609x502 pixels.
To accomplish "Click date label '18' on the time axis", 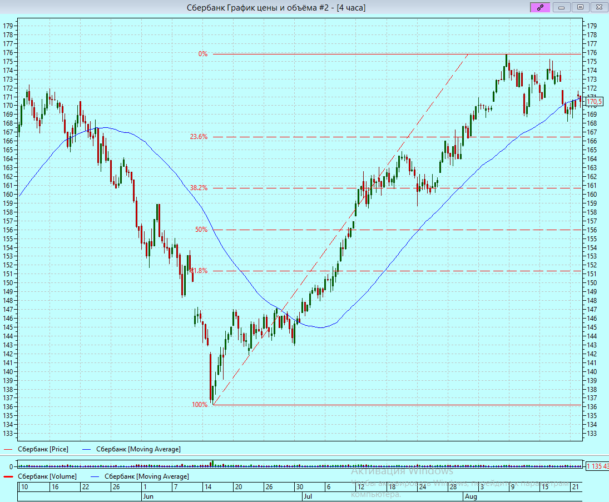I will 392,487.
